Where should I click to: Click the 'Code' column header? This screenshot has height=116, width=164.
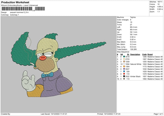[x=144, y=54]
